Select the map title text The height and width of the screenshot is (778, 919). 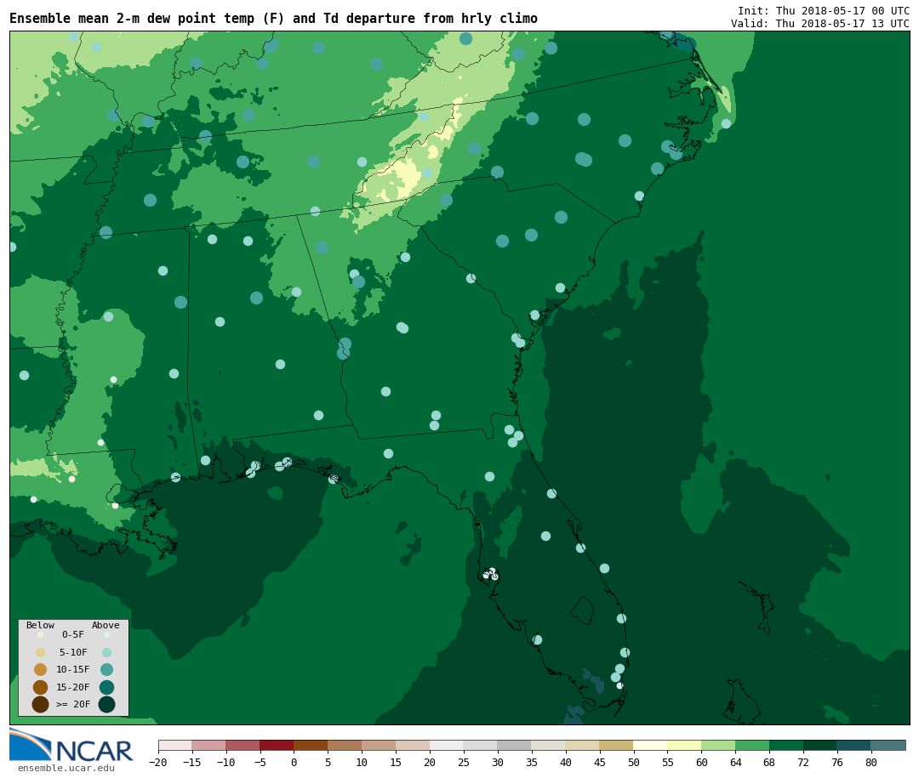click(273, 19)
